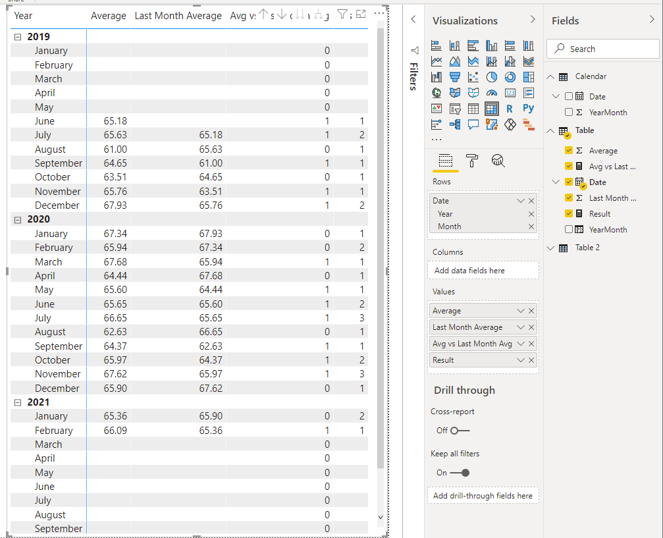Select the table visual
The width and height of the screenshot is (663, 538).
click(473, 109)
